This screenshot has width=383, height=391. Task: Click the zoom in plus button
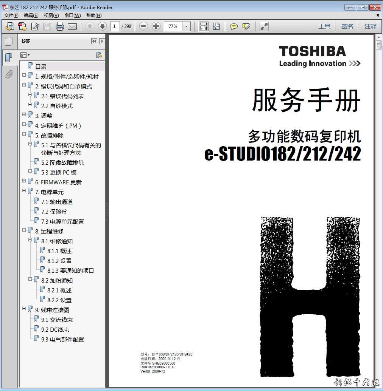(156, 26)
